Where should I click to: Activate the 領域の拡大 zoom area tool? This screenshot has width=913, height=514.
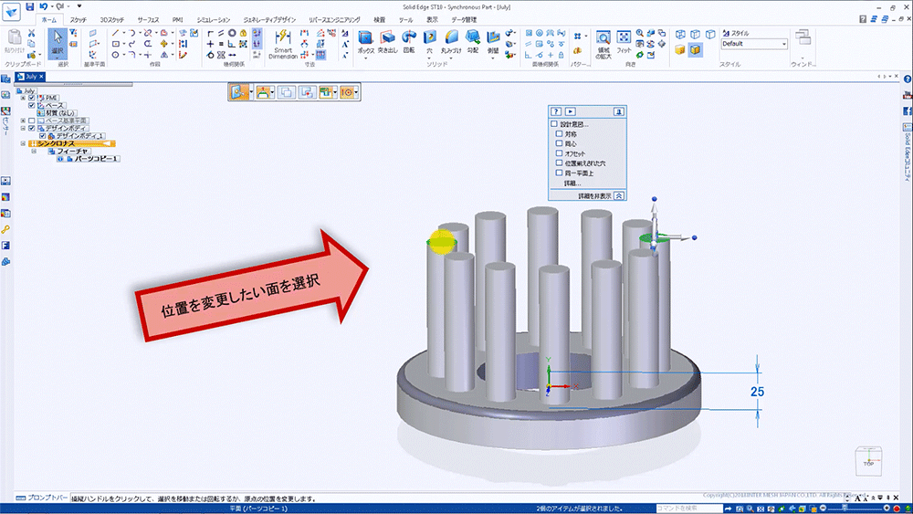click(603, 38)
